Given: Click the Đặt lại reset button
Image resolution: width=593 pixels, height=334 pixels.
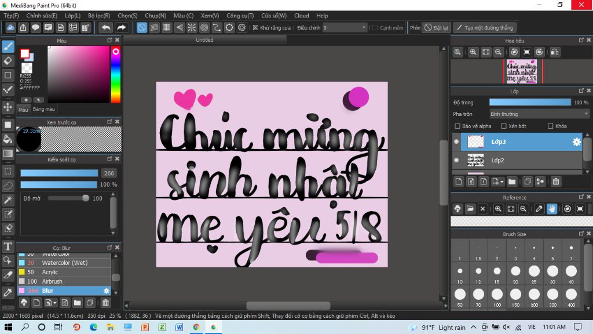Looking at the screenshot, I should point(437,28).
